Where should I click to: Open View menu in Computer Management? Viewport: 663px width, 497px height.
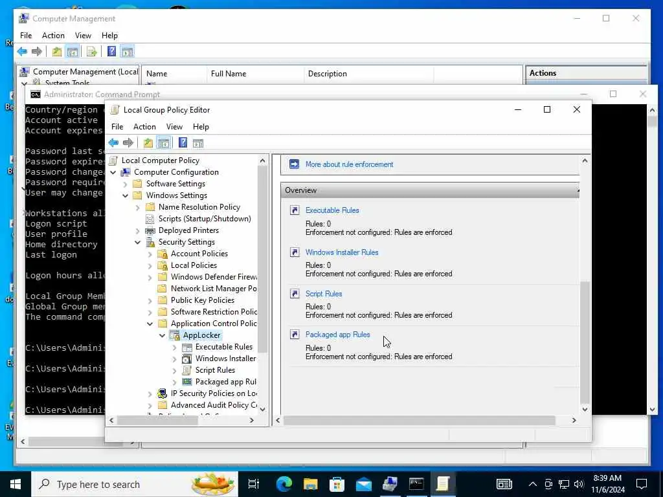pos(83,36)
